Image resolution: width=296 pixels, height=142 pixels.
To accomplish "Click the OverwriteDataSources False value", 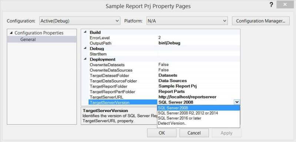I will coord(163,70).
